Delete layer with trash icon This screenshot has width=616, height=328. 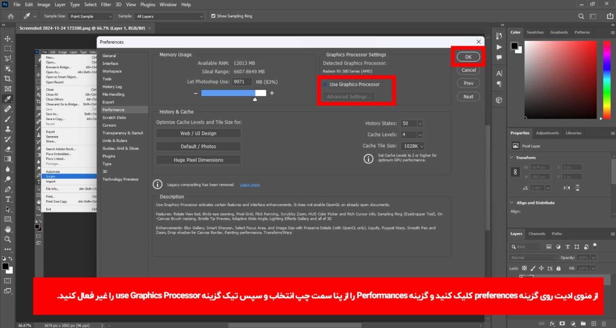(x=604, y=324)
